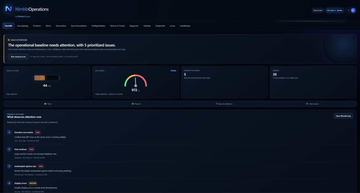The height and width of the screenshot is (193, 360).
Task: Open the Indstillinger tab
Action: (x=185, y=26)
